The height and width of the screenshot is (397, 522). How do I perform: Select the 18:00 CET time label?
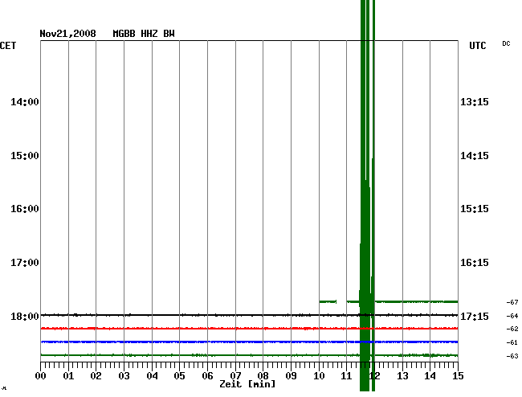coord(25,316)
